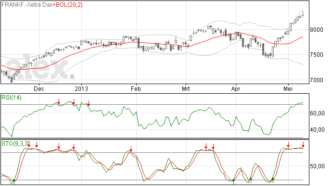Click the 8000 price axis label

point(317,30)
